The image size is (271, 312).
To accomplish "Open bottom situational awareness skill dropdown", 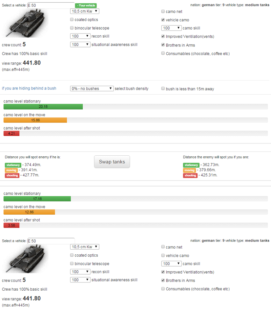I will point(80,280).
